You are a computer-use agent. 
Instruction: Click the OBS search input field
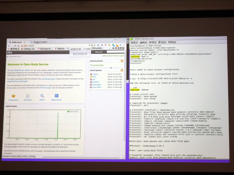[x=115, y=52]
